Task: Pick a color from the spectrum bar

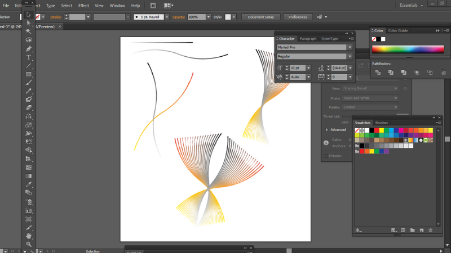Action: point(408,49)
